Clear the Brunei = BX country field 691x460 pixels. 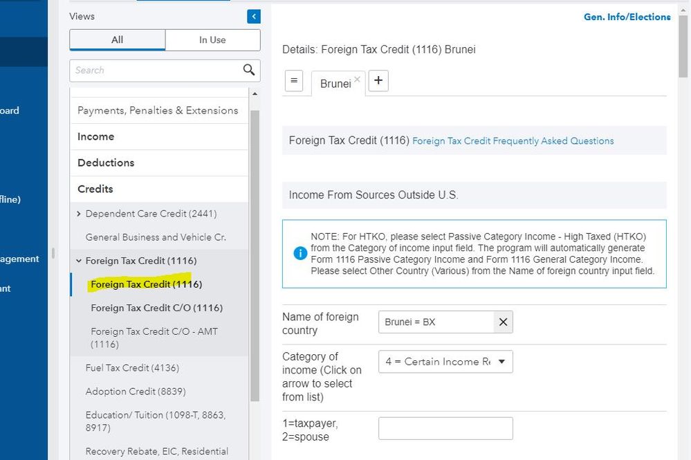click(503, 322)
